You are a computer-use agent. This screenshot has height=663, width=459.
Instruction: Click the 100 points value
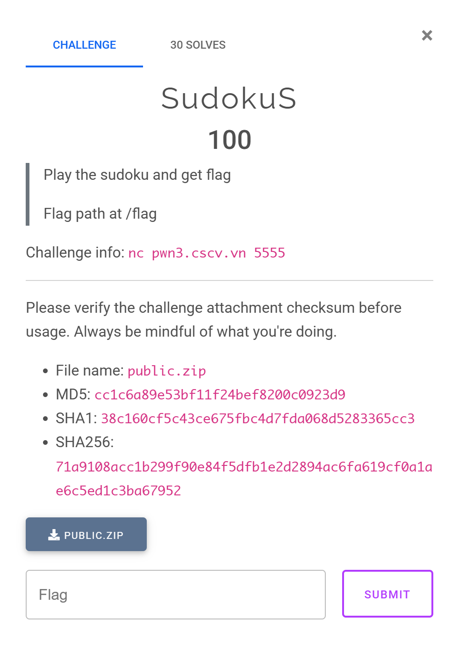(229, 140)
